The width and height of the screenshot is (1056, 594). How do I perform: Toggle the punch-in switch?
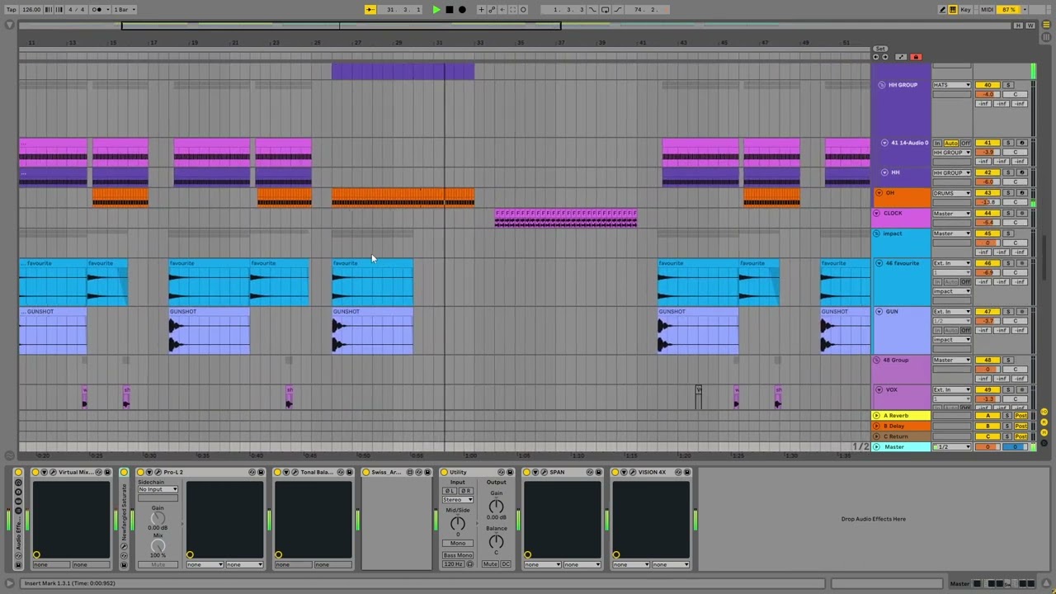[x=592, y=9]
